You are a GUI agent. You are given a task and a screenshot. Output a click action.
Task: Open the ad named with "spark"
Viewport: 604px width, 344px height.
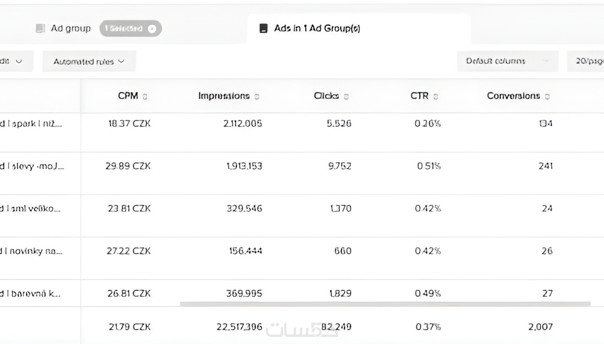[32, 124]
